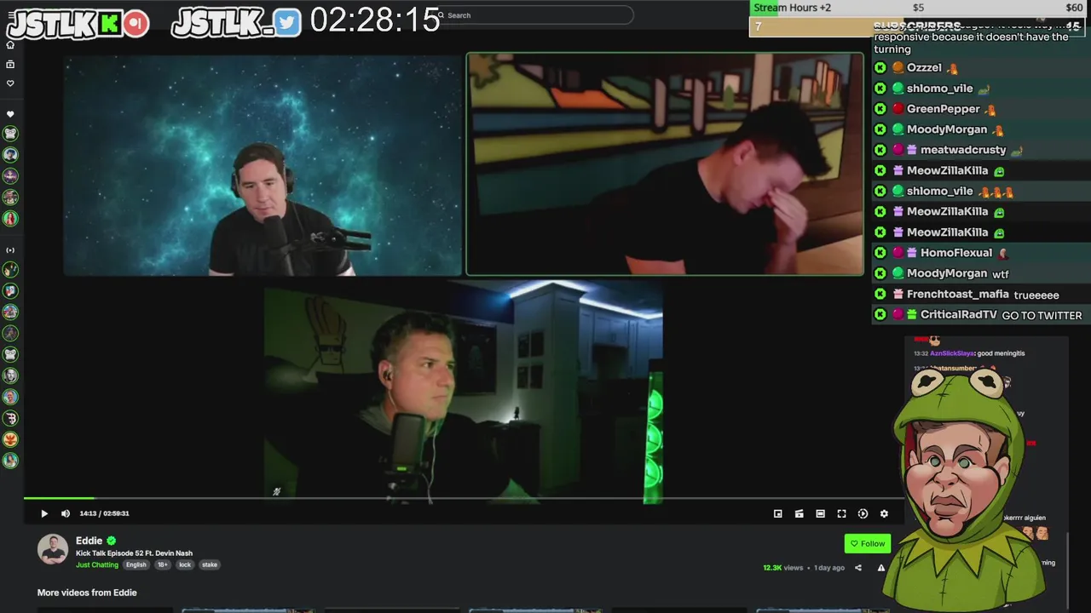Viewport: 1091px width, 613px height.
Task: Report the video via warning icon
Action: pos(881,568)
